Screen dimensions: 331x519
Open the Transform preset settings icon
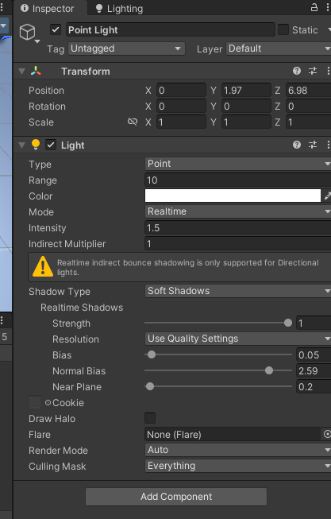pyautogui.click(x=313, y=71)
